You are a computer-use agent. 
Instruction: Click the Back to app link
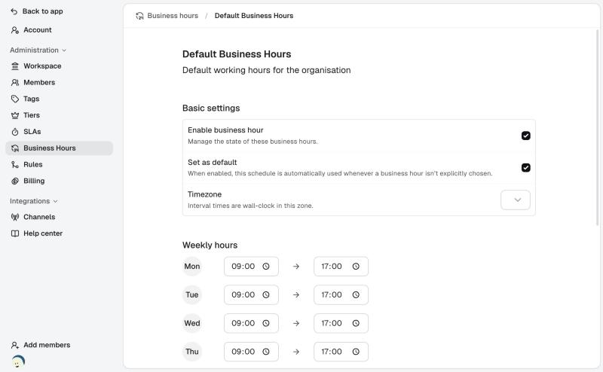click(37, 11)
